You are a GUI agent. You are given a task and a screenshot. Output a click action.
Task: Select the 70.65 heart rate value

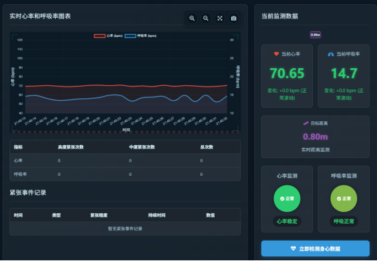click(x=287, y=74)
